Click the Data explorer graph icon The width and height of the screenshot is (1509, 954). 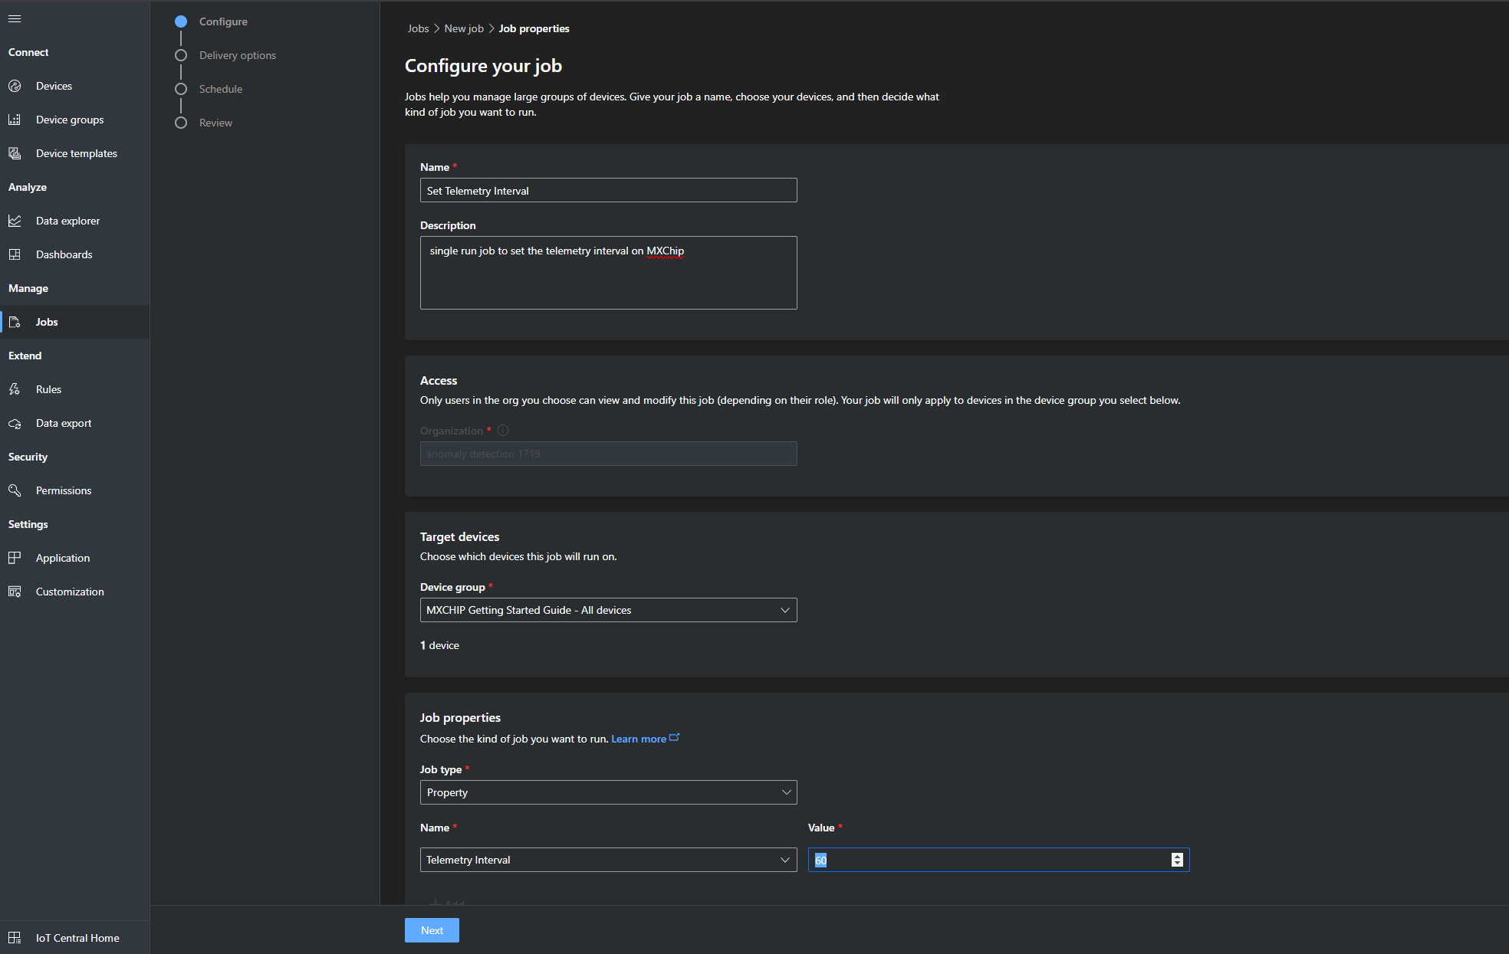click(x=15, y=221)
